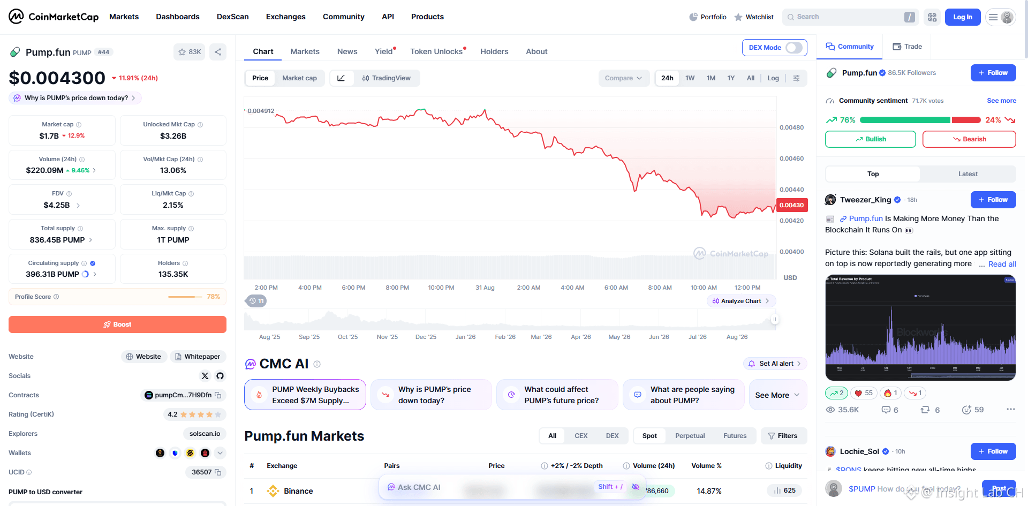This screenshot has height=506, width=1028.
Task: Click the share icon next to Pump.fun
Action: (218, 52)
